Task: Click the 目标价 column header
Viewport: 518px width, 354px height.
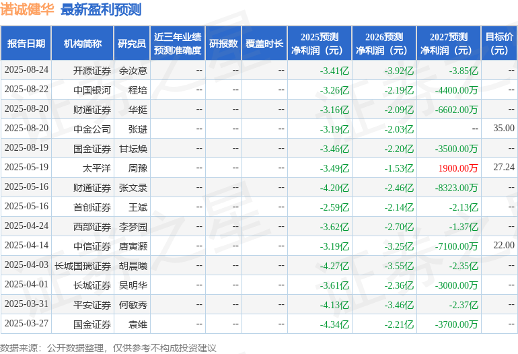Action: pyautogui.click(x=499, y=43)
